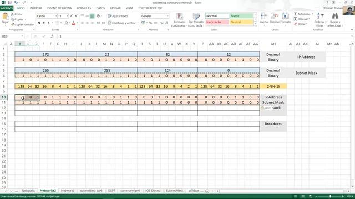Apply the Buena cell style
The image size is (355, 199).
point(241,16)
